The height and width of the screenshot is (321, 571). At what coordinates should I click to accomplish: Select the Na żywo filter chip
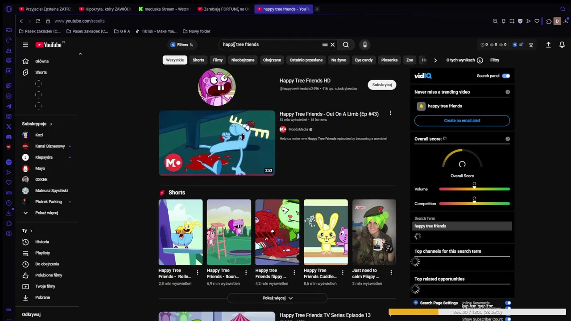pyautogui.click(x=339, y=60)
